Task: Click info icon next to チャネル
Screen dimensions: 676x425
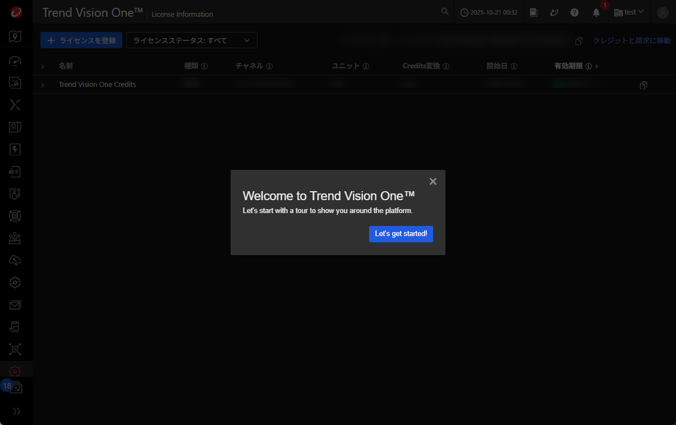Action: point(269,66)
